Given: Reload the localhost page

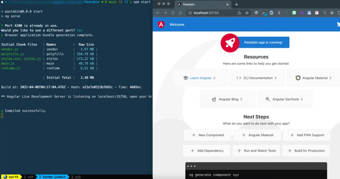Looking at the screenshot, I should point(173,13).
